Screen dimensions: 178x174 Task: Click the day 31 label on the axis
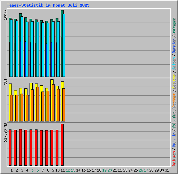pyautogui.click(x=167, y=170)
